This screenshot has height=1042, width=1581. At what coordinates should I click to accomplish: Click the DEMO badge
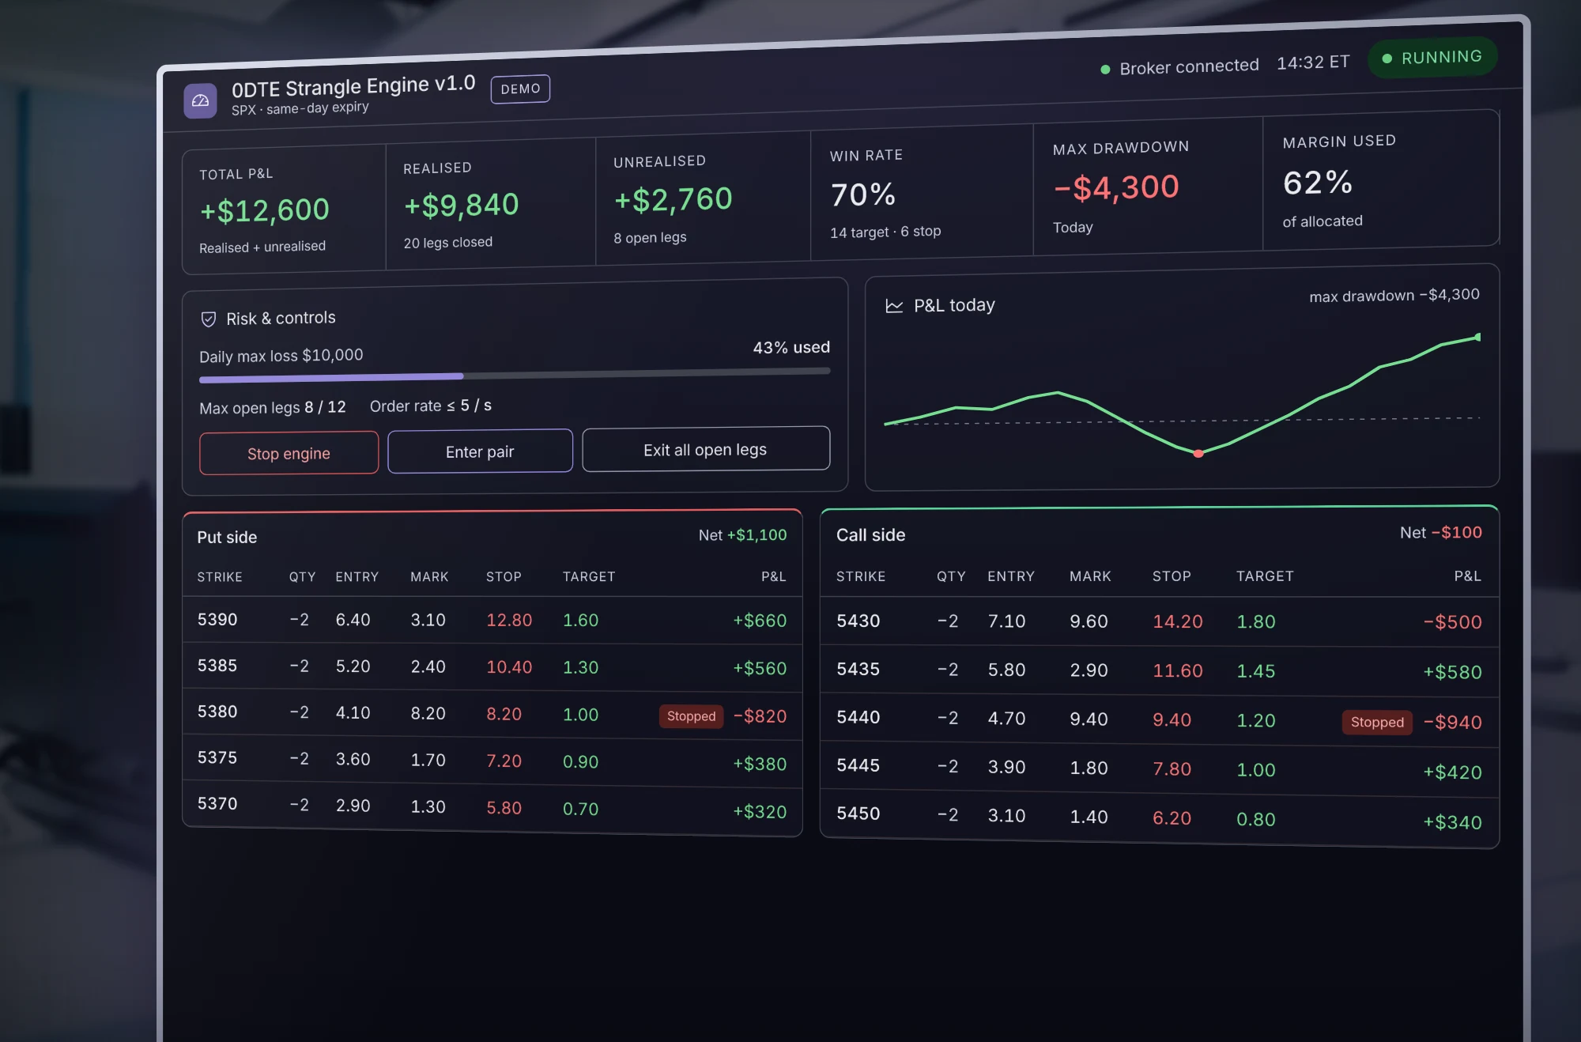pos(520,89)
